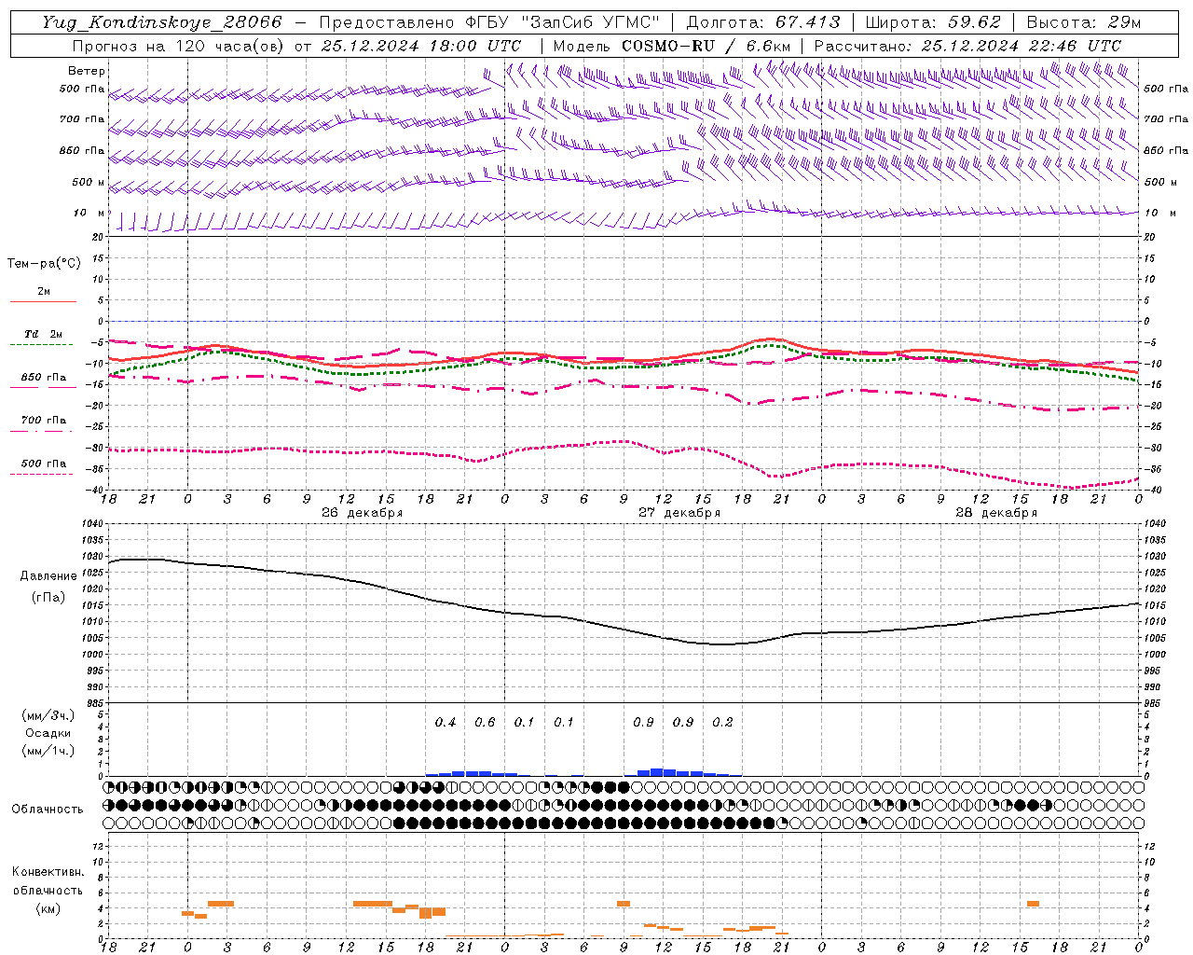
Task: Click the '0.2' three-hour precipitation value
Action: coord(722,723)
